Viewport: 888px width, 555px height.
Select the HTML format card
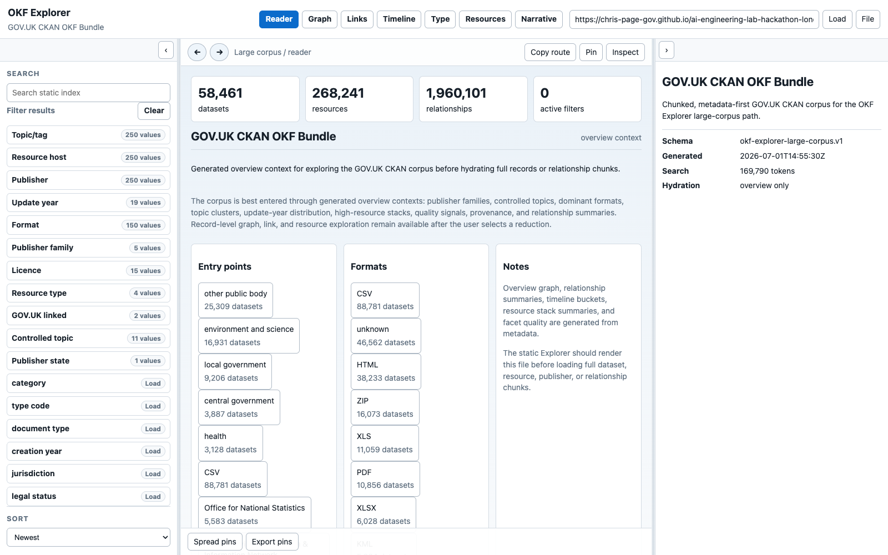pos(386,371)
